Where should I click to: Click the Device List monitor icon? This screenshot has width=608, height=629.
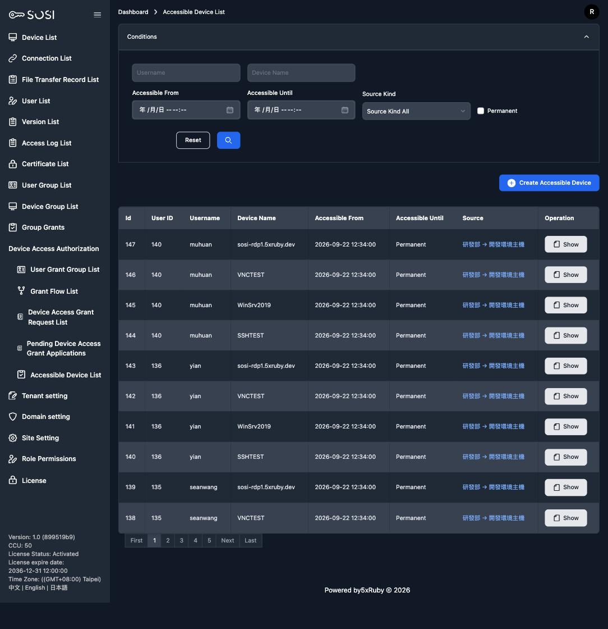tap(13, 37)
